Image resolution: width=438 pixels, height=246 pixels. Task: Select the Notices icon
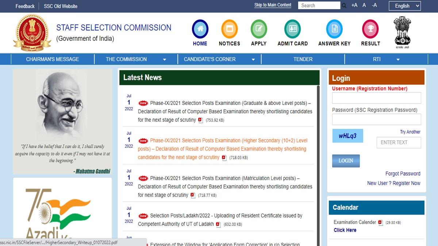[x=229, y=28]
